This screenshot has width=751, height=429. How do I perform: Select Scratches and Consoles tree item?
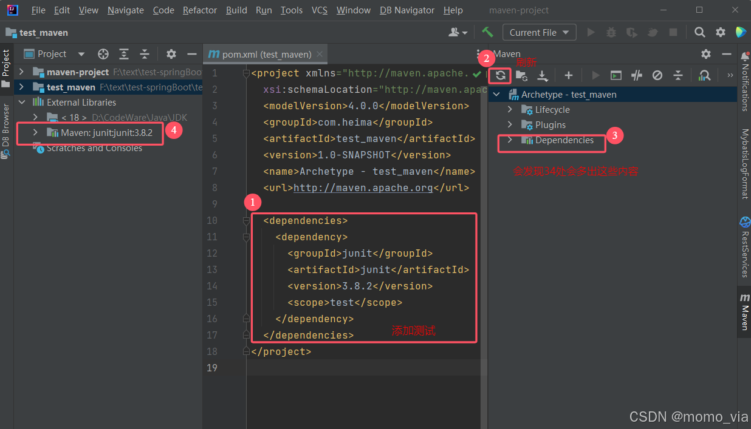click(94, 148)
